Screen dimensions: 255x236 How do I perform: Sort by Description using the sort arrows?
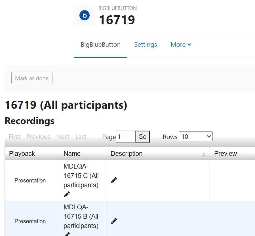click(x=204, y=154)
